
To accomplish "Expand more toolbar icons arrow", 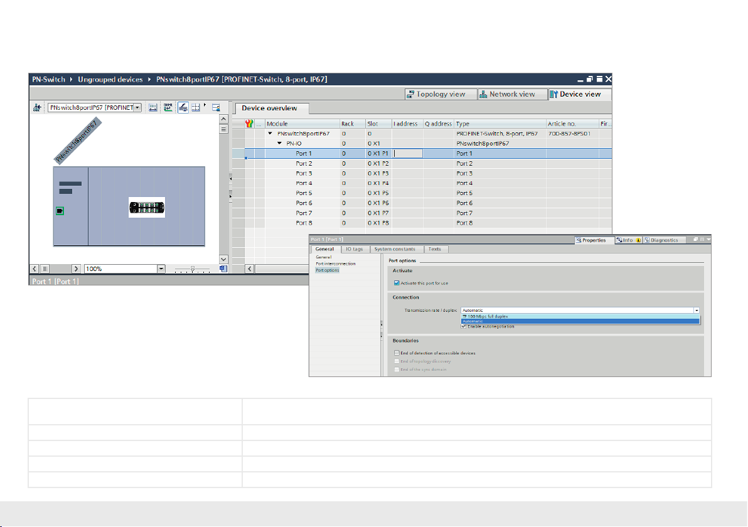I will click(205, 105).
